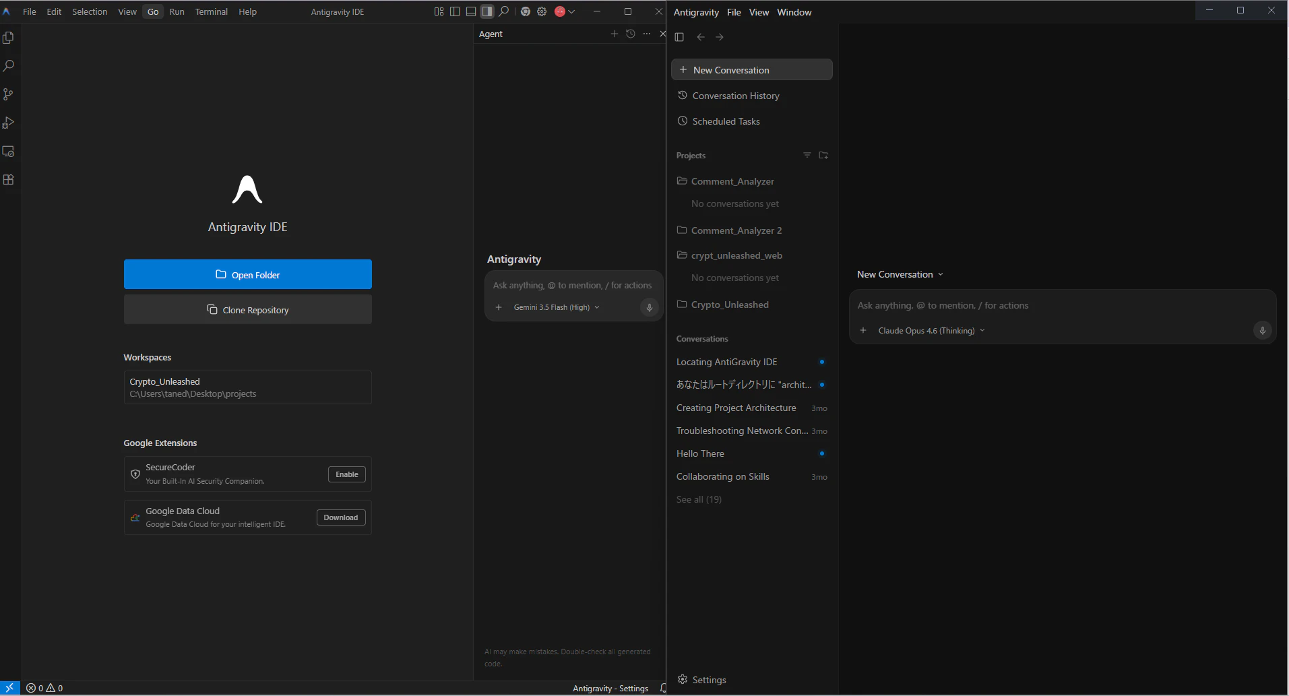Image resolution: width=1289 pixels, height=696 pixels.
Task: Click the Google Data Cloud icon
Action: [135, 517]
